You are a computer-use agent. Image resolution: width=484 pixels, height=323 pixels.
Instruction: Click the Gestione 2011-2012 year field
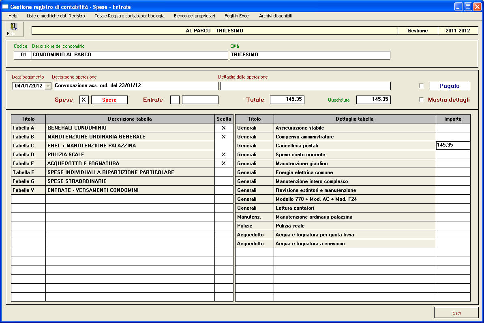[x=458, y=30]
